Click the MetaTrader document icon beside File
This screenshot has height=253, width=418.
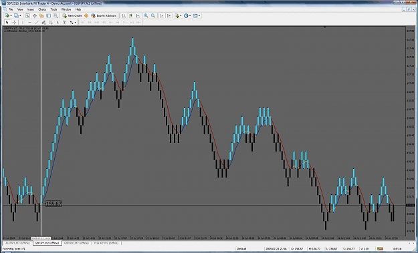coord(5,9)
